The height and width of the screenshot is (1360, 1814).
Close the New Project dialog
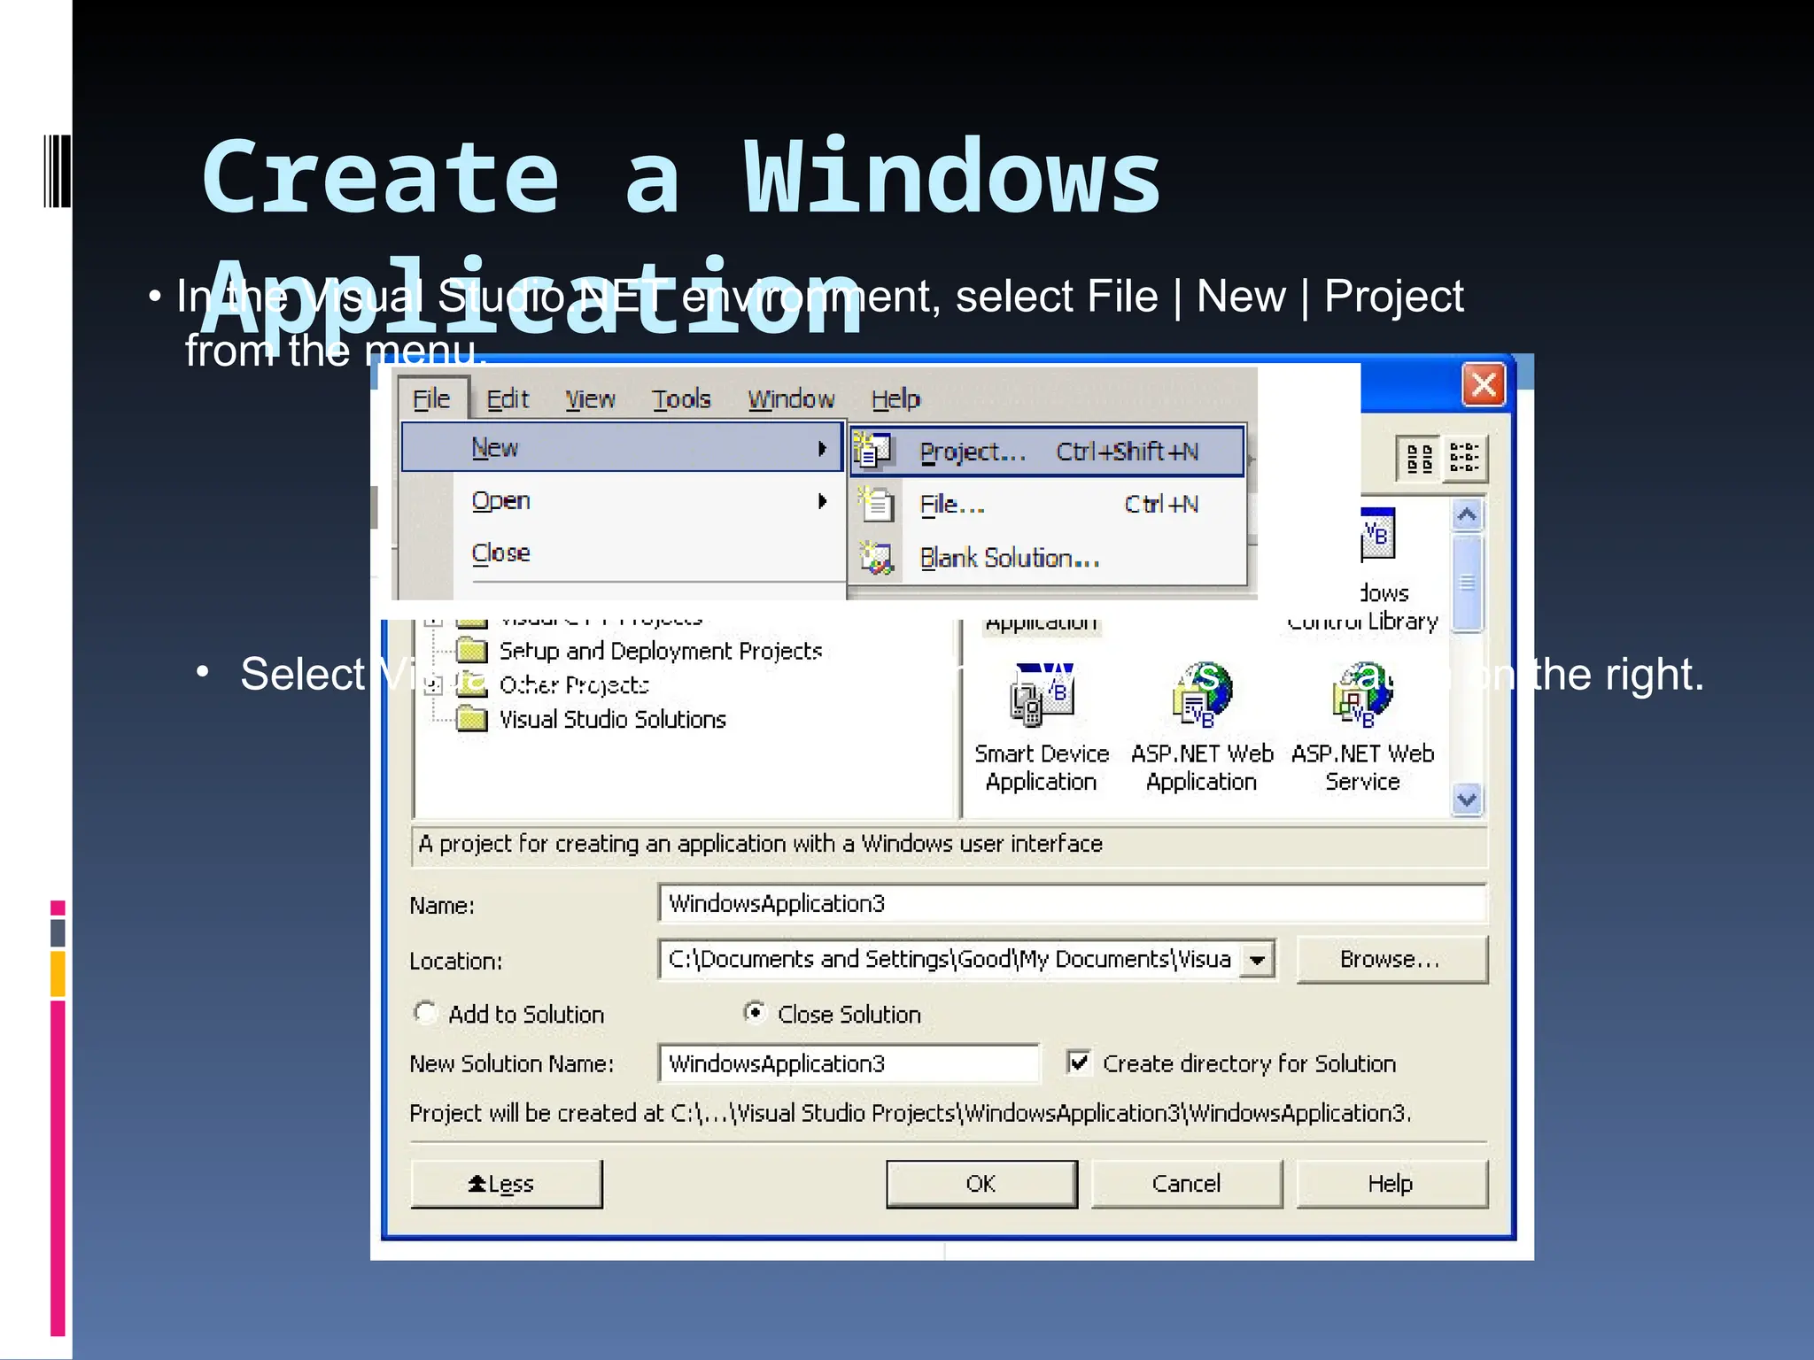coord(1484,385)
